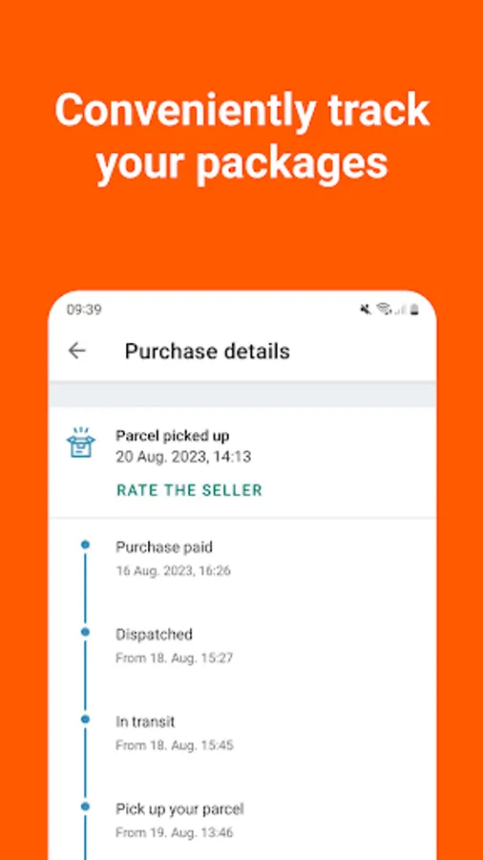Tap the Pick up your parcel label
Image resolution: width=483 pixels, height=860 pixels.
tap(179, 809)
